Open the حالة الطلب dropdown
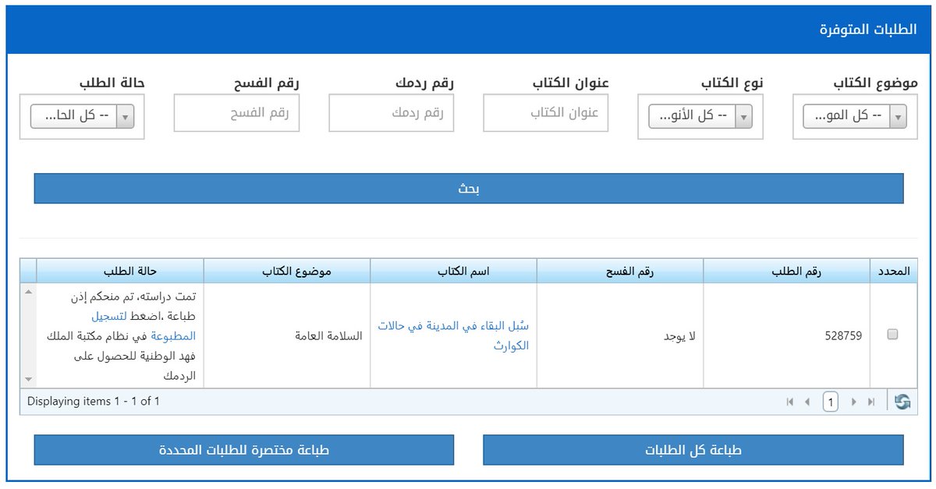This screenshot has height=489, width=936. tap(82, 116)
